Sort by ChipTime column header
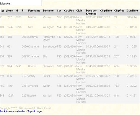Viewport: 140px width, 115px height. (106, 11)
